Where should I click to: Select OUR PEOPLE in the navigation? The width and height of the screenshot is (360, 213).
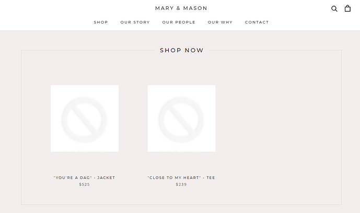click(179, 22)
